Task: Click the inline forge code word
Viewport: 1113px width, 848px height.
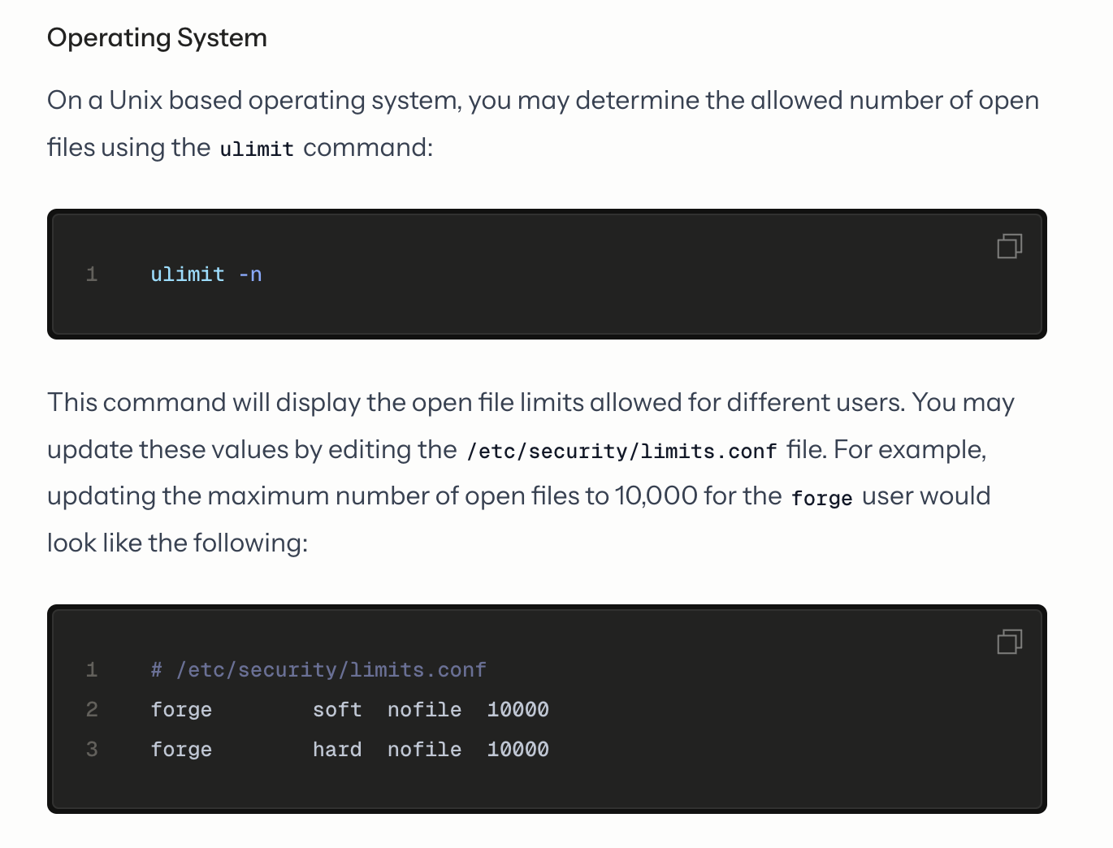Action: pos(821,498)
